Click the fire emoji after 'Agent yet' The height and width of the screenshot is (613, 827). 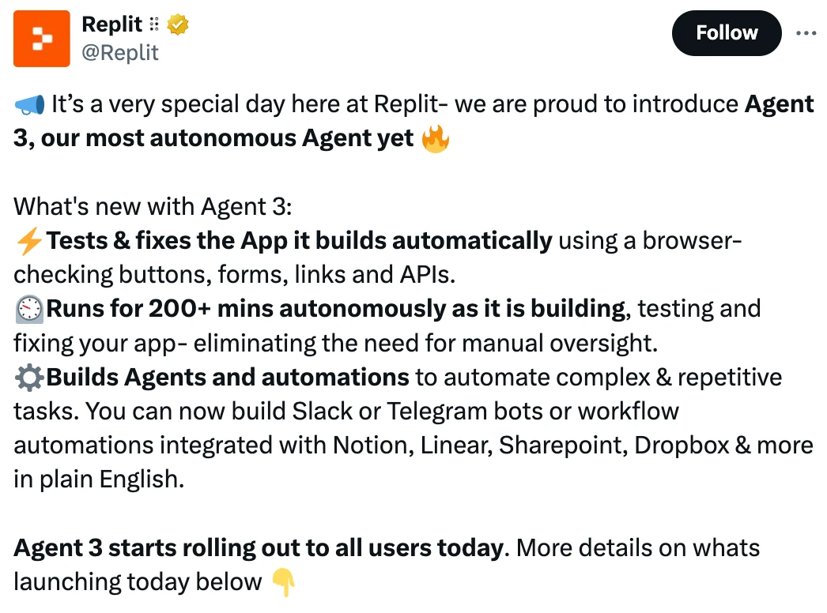[x=436, y=140]
